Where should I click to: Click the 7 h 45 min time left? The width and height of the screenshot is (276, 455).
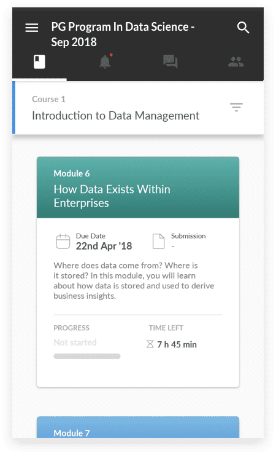click(x=177, y=344)
